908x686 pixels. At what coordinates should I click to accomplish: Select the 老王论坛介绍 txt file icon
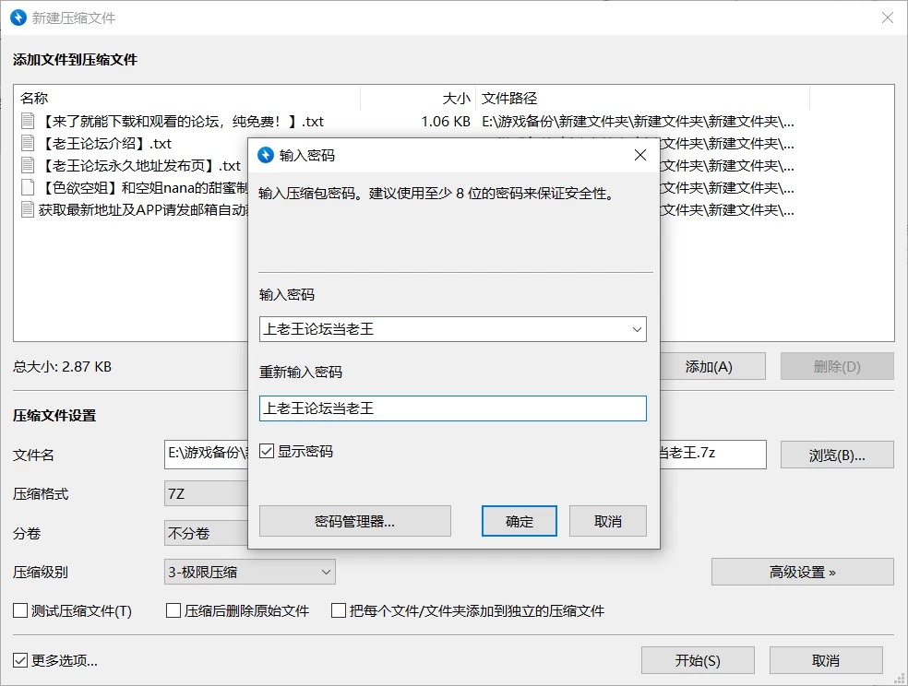(27, 143)
